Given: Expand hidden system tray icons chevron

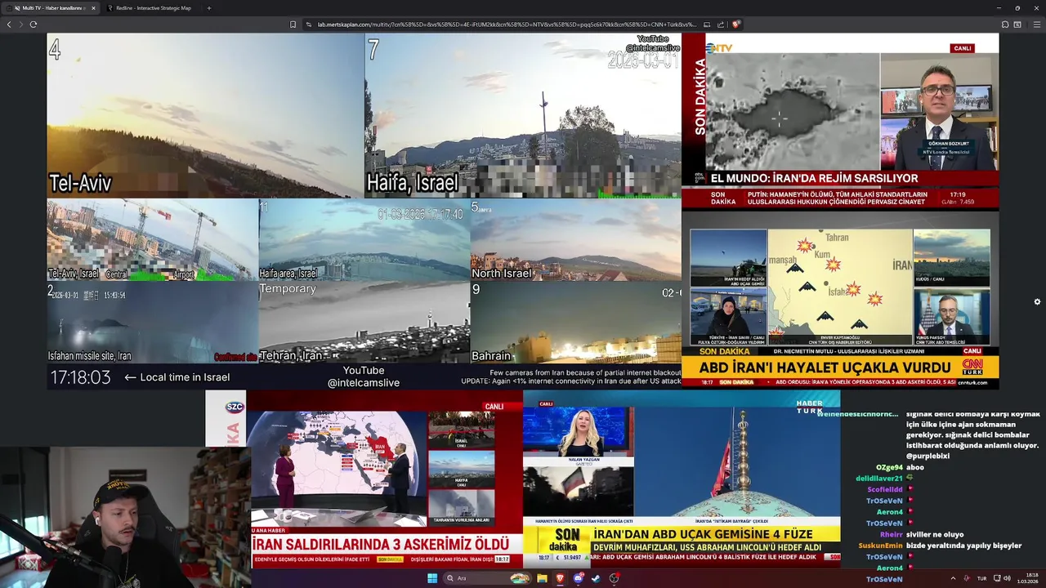Looking at the screenshot, I should coord(953,578).
